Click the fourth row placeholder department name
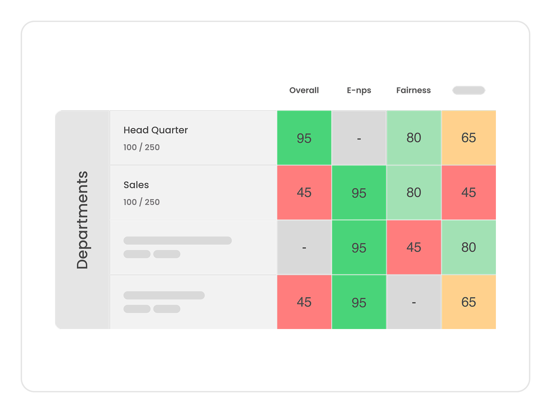This screenshot has height=413, width=551. [x=164, y=295]
